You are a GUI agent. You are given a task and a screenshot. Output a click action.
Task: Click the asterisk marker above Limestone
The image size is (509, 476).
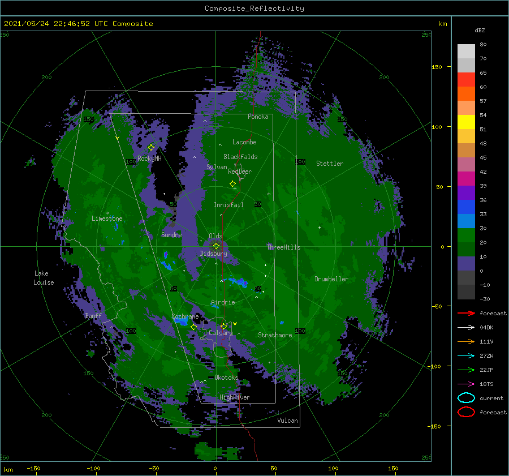107,213
